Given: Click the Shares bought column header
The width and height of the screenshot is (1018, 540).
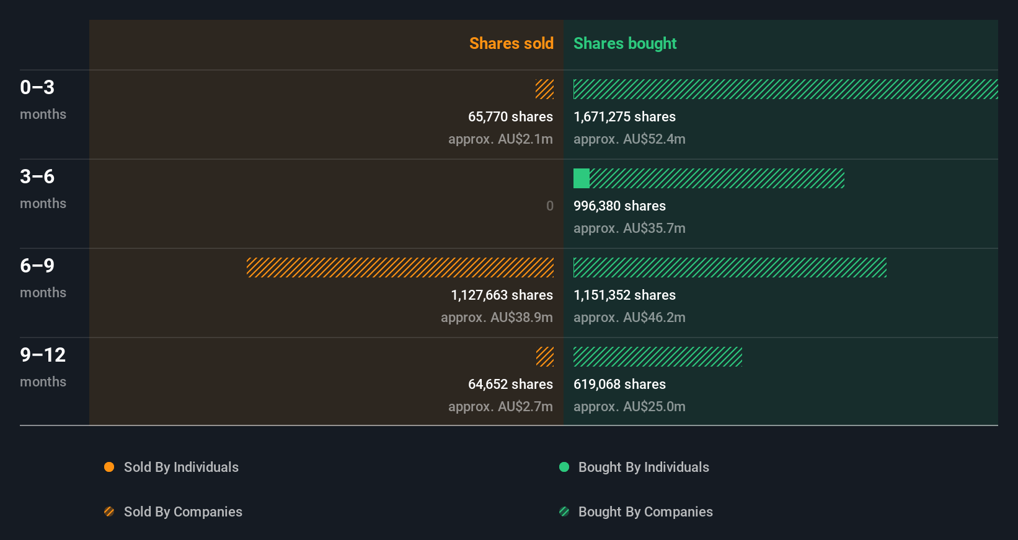Looking at the screenshot, I should pos(625,43).
